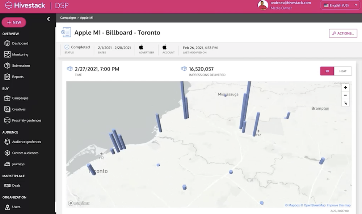Click the campaign document icon beside title
This screenshot has height=214, width=362.
click(x=66, y=32)
